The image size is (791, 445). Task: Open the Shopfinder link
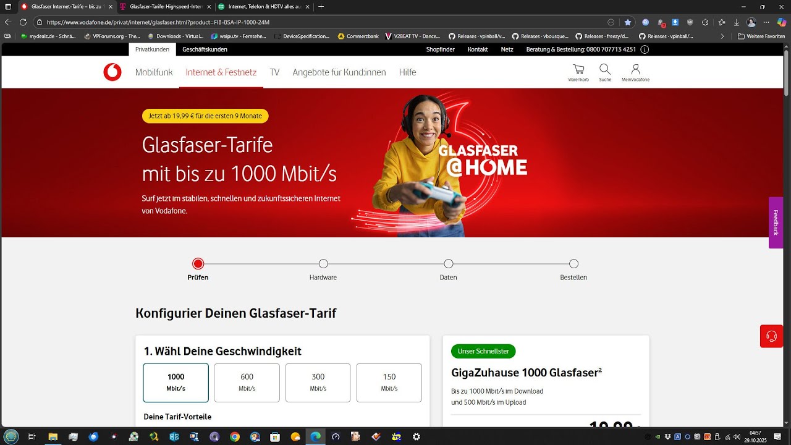(x=439, y=49)
